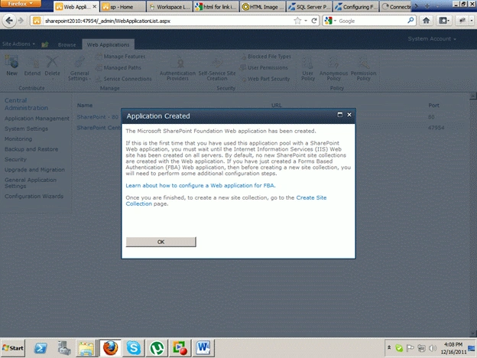Open Configuration Wizards in the sidebar
Image resolution: width=477 pixels, height=358 pixels.
coord(34,197)
